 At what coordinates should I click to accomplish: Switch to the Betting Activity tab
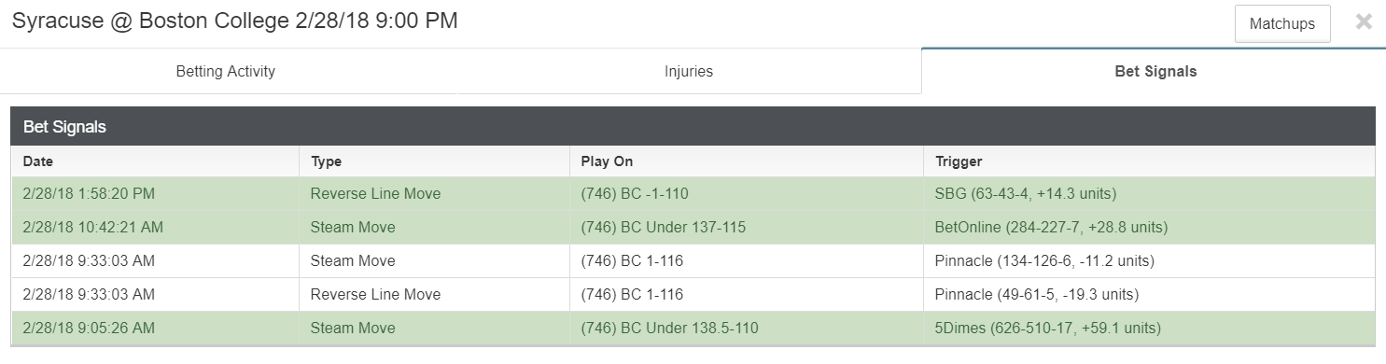[x=226, y=71]
